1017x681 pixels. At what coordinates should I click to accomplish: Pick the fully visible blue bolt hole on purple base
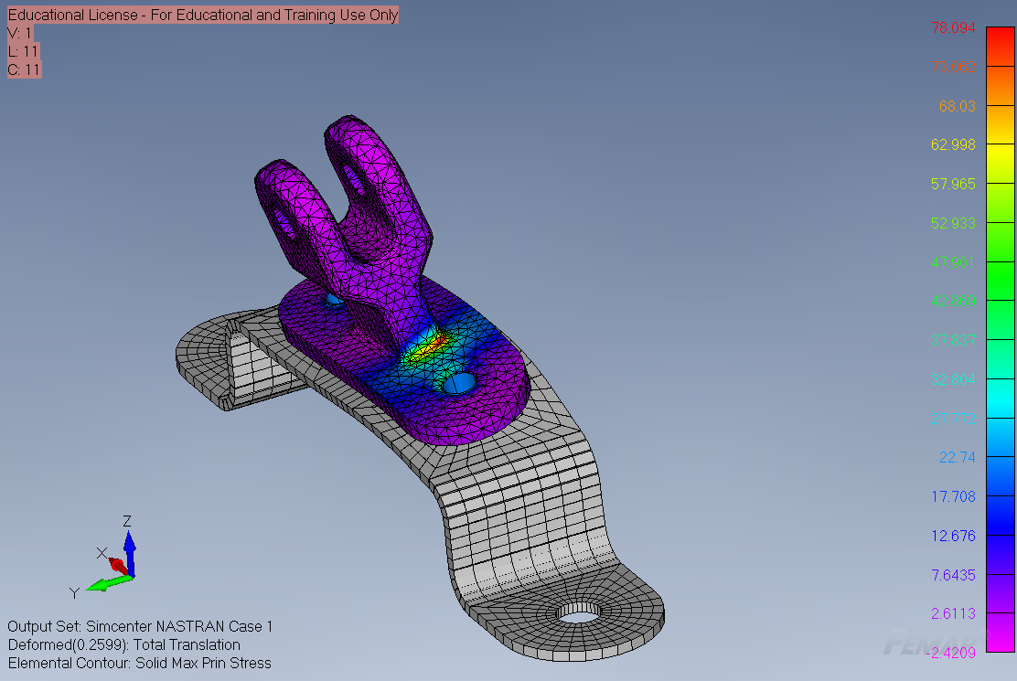[460, 383]
